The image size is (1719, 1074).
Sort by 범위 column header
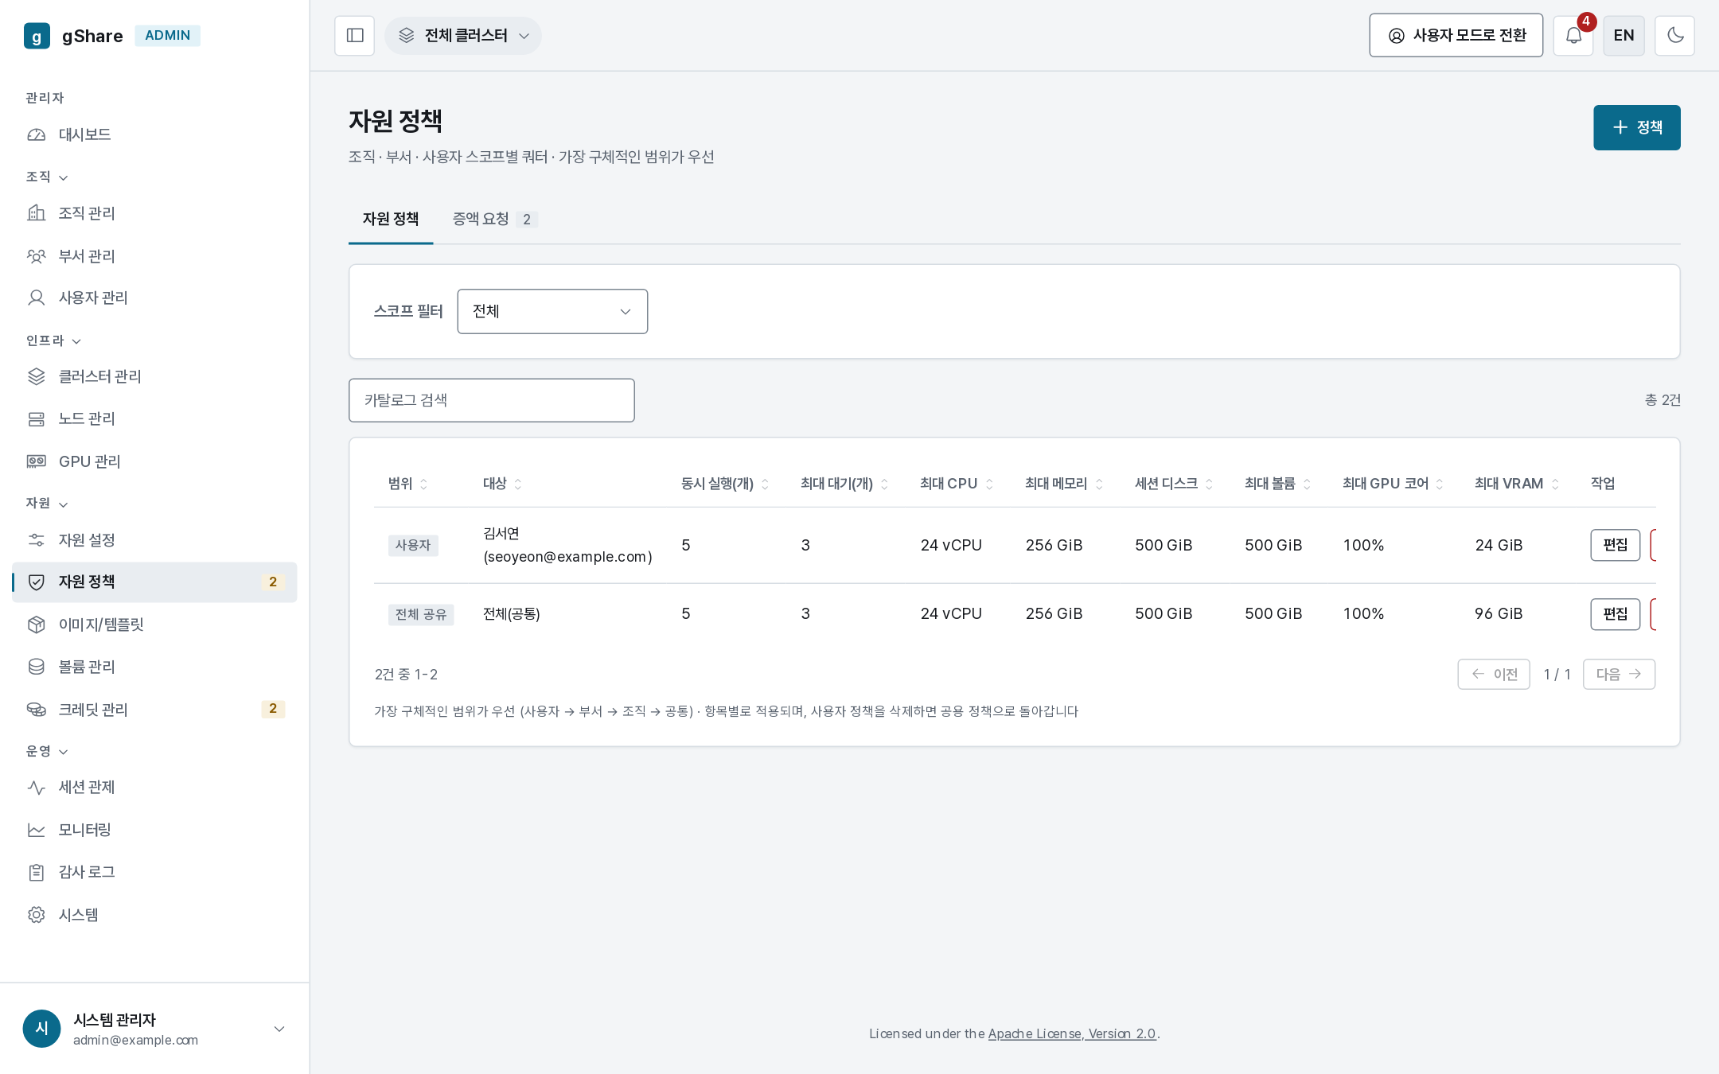[407, 484]
